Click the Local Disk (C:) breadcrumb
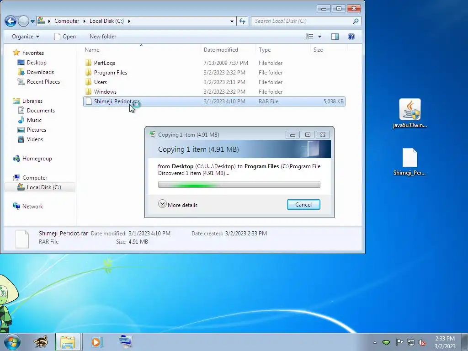The width and height of the screenshot is (468, 351). click(106, 21)
